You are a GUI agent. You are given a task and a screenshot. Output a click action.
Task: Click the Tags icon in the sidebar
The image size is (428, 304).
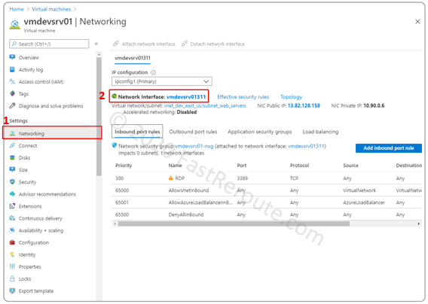tap(12, 93)
